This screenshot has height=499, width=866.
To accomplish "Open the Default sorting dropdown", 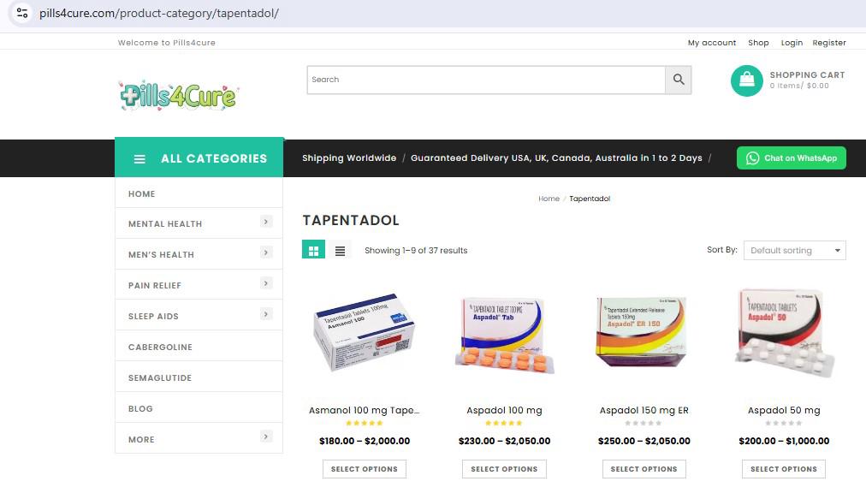I will [x=795, y=250].
